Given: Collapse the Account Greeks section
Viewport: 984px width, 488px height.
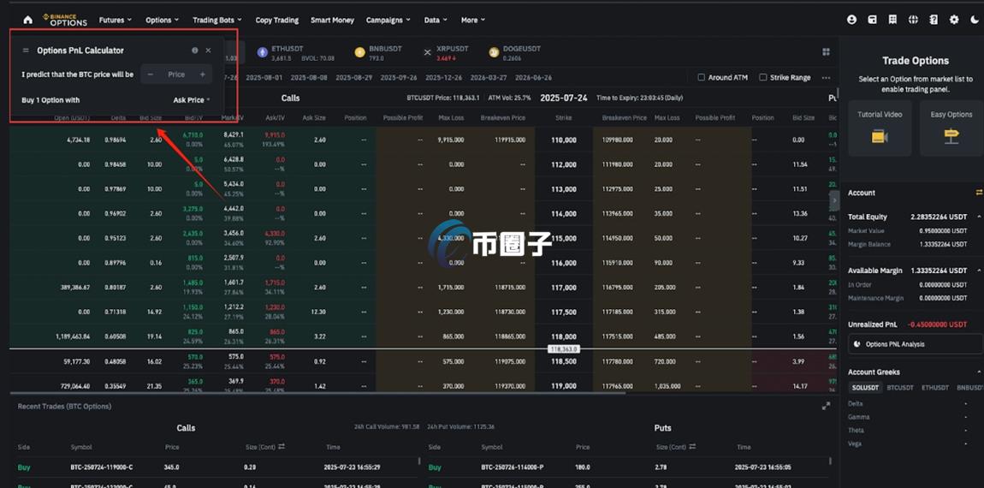Looking at the screenshot, I should click(x=979, y=372).
